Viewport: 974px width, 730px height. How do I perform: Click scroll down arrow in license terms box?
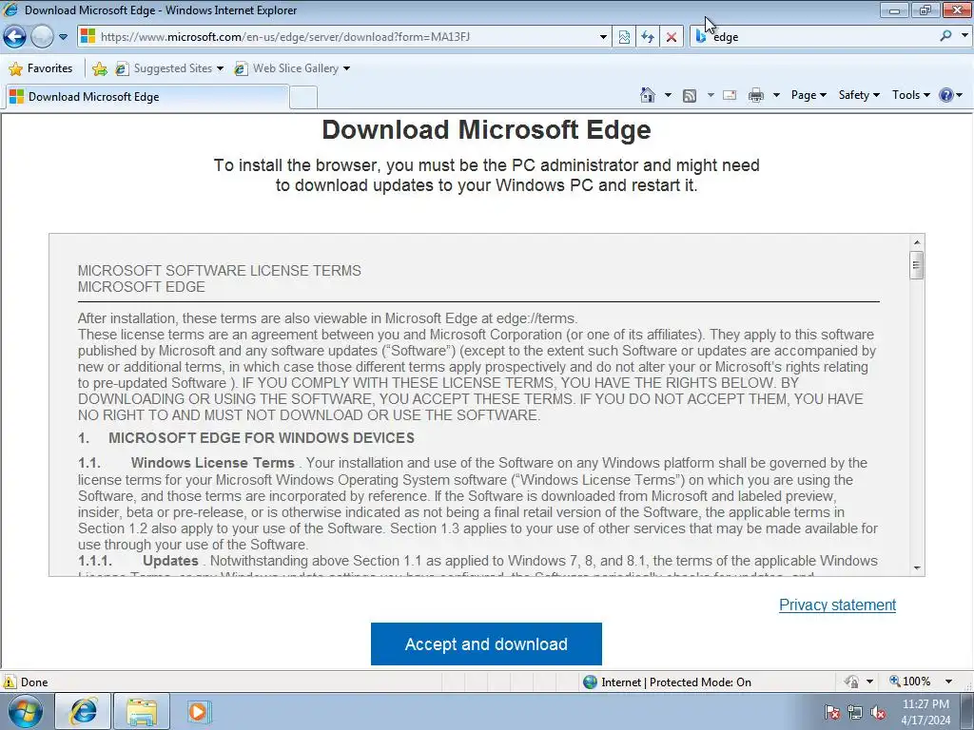click(916, 568)
